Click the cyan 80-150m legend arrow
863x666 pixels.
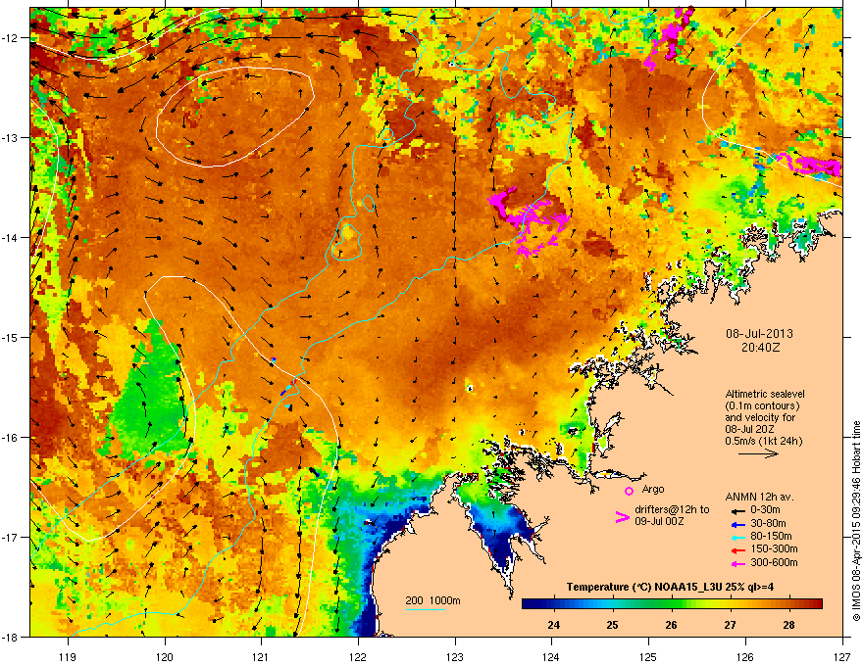[736, 538]
